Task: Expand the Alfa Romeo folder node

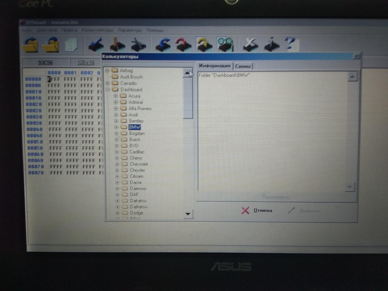Action: 116,109
